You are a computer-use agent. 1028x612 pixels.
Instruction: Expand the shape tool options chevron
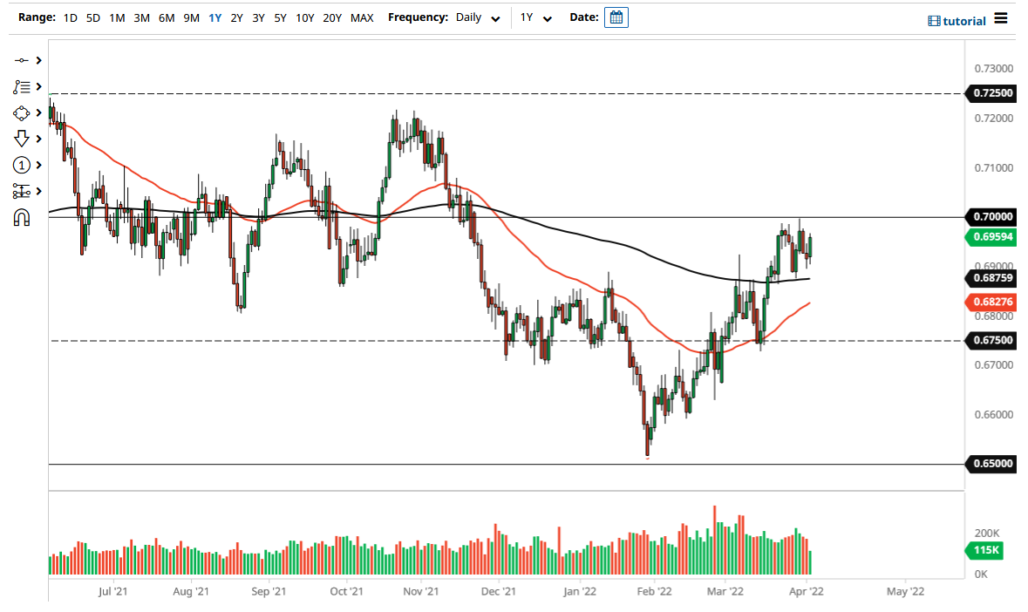click(x=37, y=112)
